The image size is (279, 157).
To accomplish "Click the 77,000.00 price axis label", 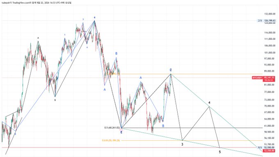I will point(270,92).
